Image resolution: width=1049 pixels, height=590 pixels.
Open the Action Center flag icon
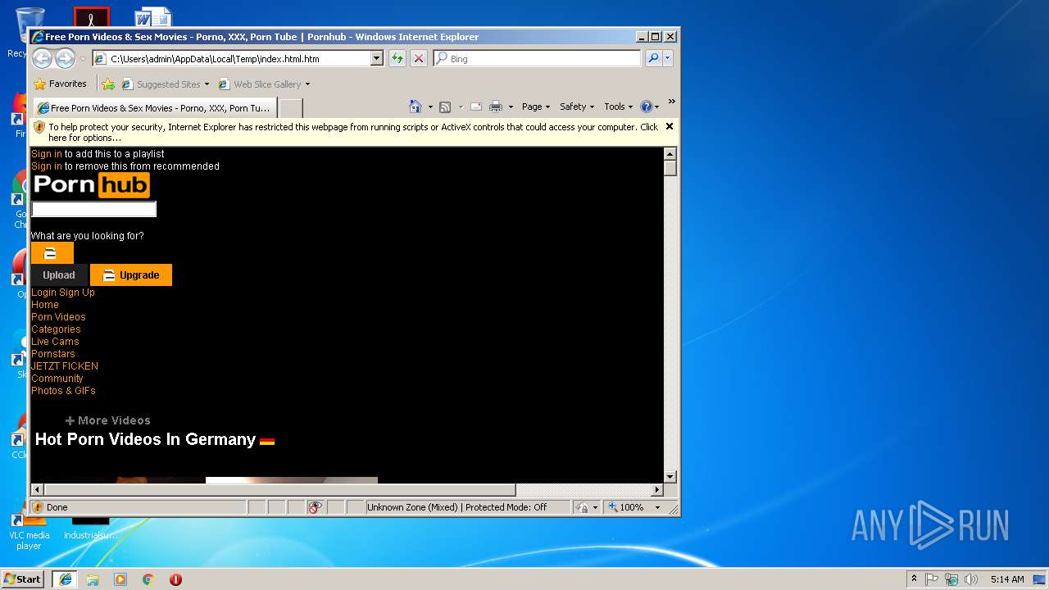(x=932, y=579)
